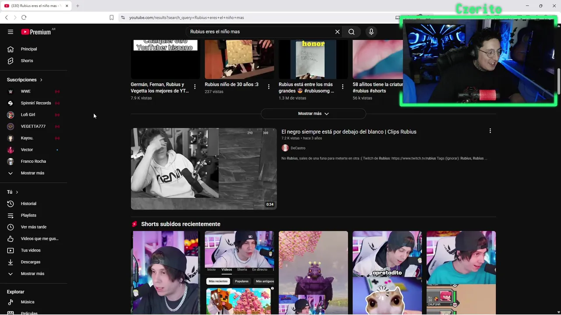Click the Mostrar más shorts button

[x=313, y=114]
